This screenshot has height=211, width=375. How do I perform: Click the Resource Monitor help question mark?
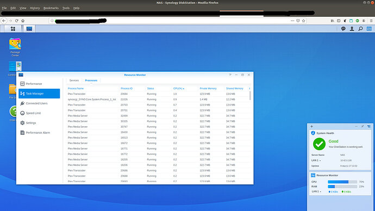(230, 75)
